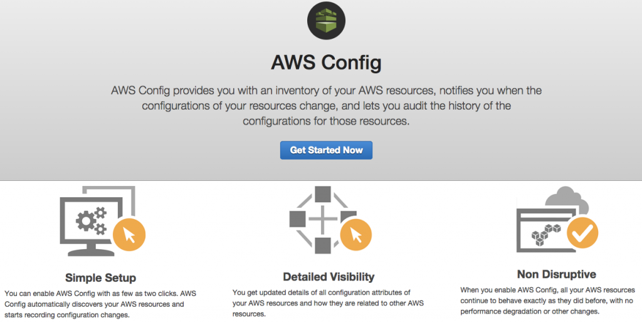Screen dimensions: 642x323
Task: Click the Get Started Now button
Action: [x=326, y=150]
